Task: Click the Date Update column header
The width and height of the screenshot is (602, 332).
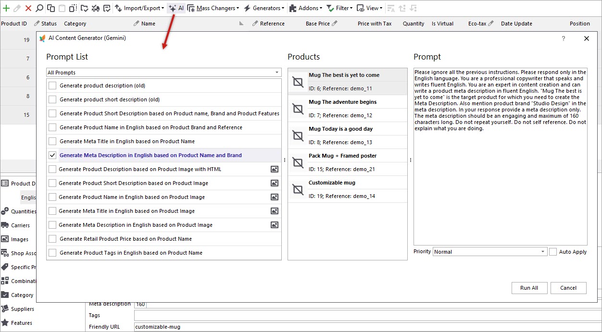Action: [x=516, y=24]
